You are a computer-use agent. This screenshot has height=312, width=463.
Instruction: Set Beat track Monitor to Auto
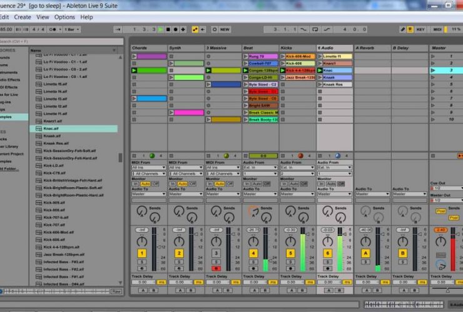[x=257, y=184]
